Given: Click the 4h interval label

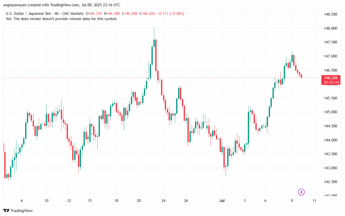Looking at the screenshot, I should pyautogui.click(x=57, y=13).
